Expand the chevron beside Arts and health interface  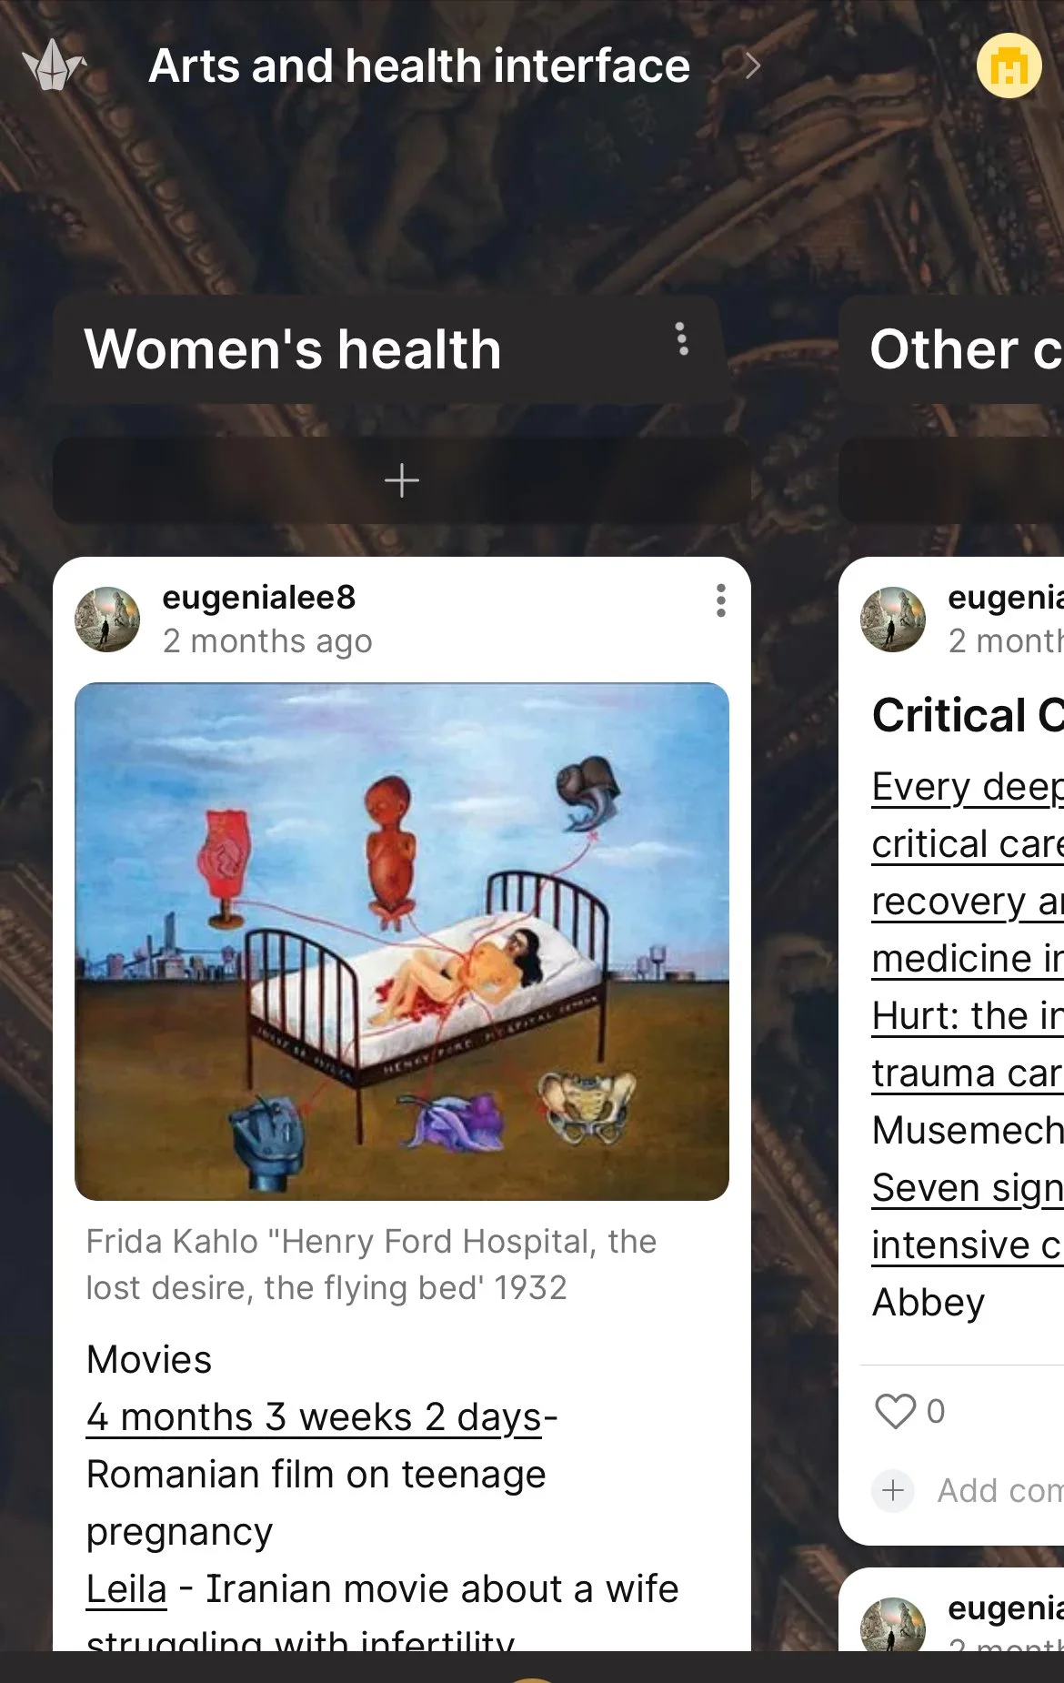pos(752,66)
